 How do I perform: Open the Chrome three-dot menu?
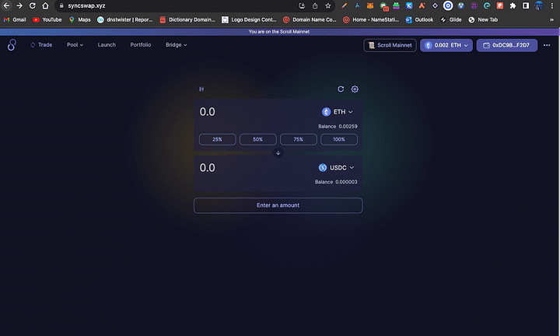pyautogui.click(x=551, y=5)
